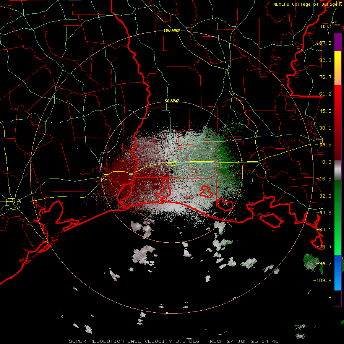Click the VEL legend title

coord(336,23)
